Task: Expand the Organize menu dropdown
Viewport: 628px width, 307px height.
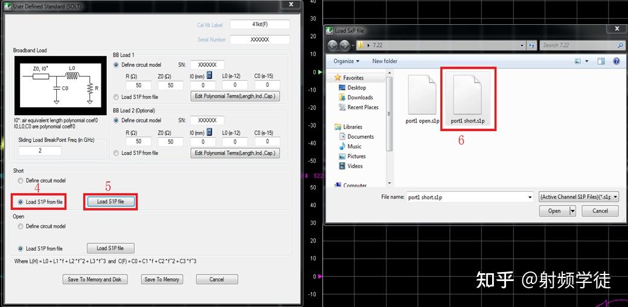Action: click(x=347, y=62)
